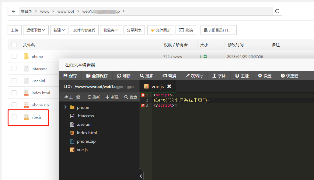Open the font settings in the editor
This screenshot has height=180, width=314.
click(219, 76)
